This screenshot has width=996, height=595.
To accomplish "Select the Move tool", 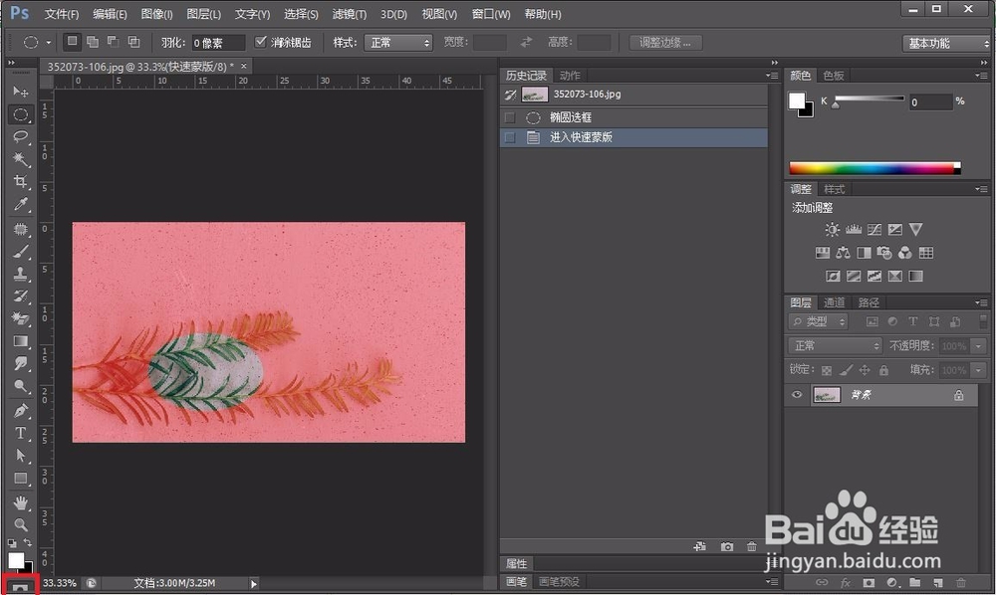I will point(20,92).
